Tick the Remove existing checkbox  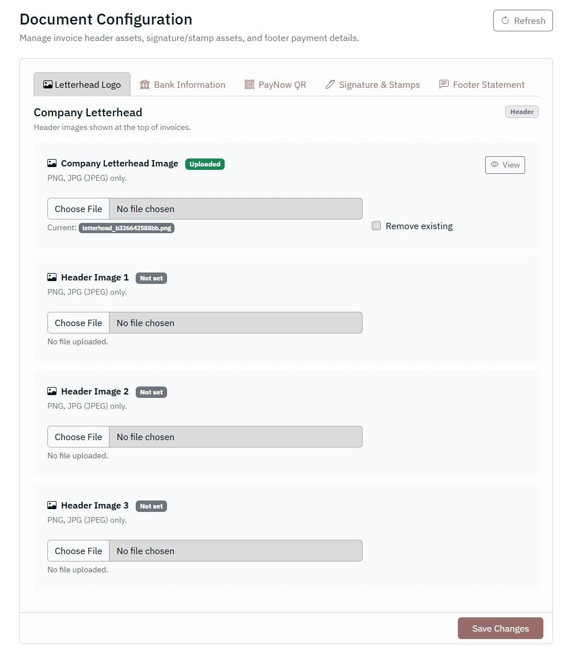point(376,226)
